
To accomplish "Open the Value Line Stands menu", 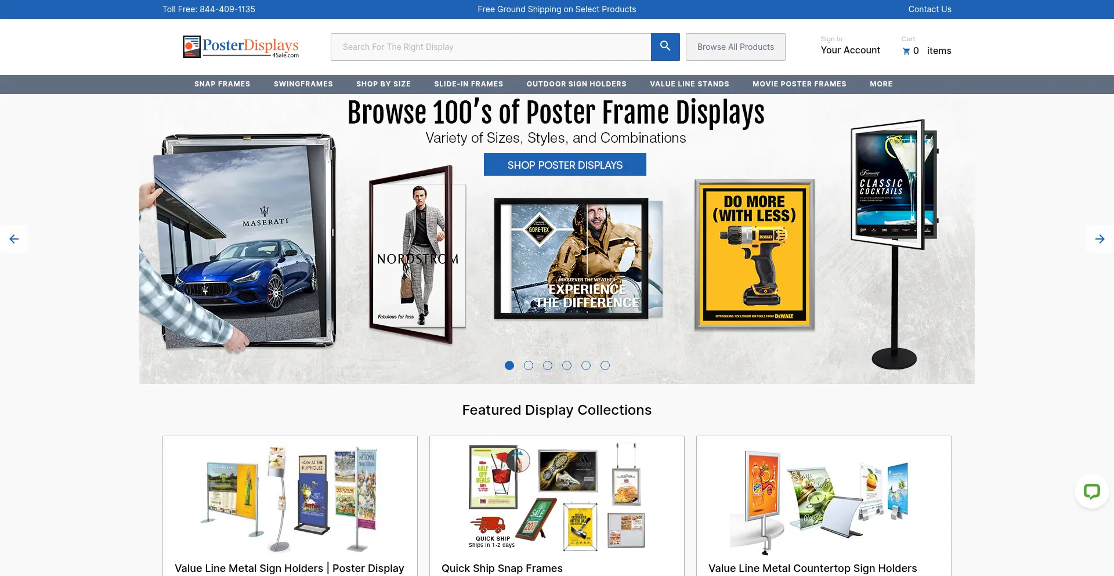I will pyautogui.click(x=689, y=84).
